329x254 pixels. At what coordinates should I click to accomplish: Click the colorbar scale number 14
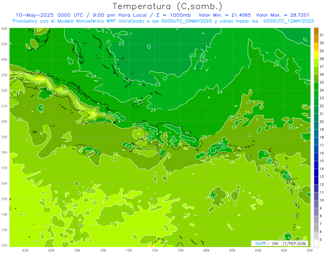pyautogui.click(x=322, y=169)
